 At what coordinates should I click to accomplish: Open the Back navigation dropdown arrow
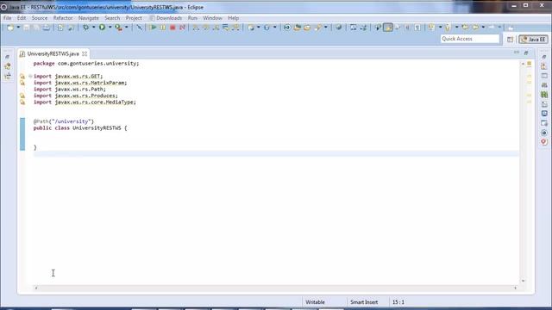pos(483,28)
